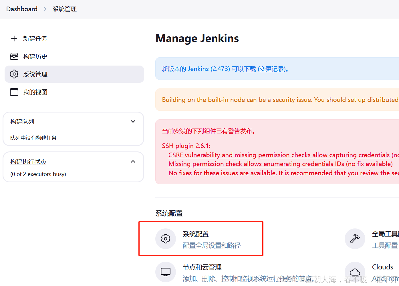Click the gear icon of 系统配置 card
This screenshot has width=399, height=286.
coord(166,239)
